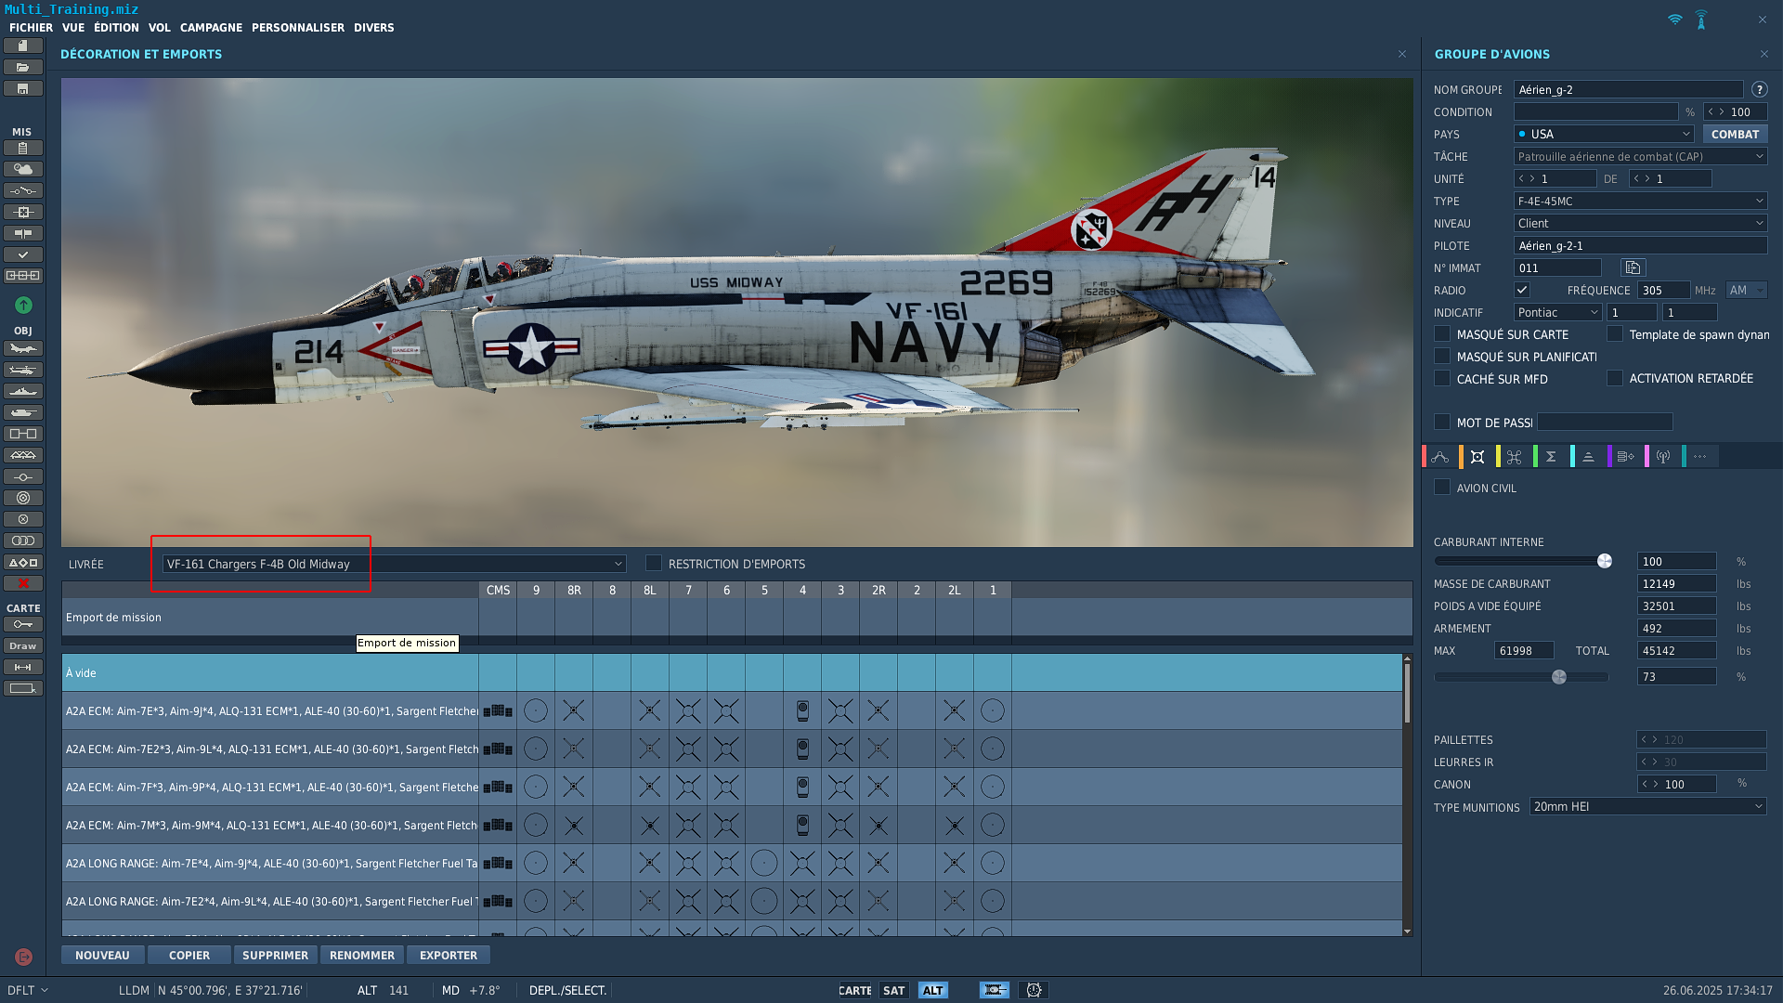This screenshot has width=1783, height=1003.
Task: Click the help question mark beside NOM GROUPE
Action: pos(1759,89)
